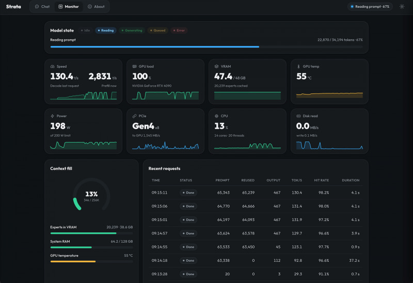The width and height of the screenshot is (413, 283).
Task: Click the Context fill 13% gauge
Action: (x=91, y=195)
